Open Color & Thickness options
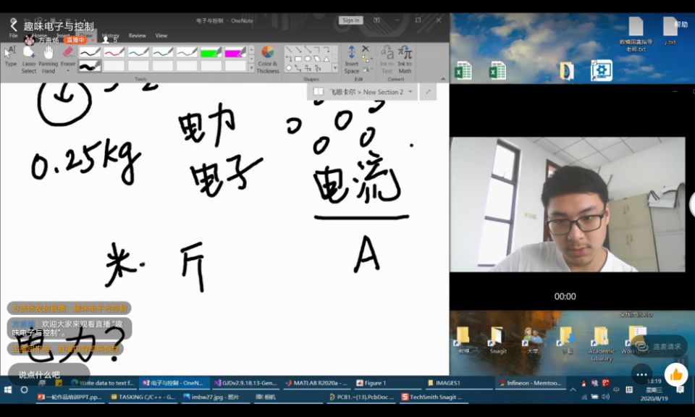 click(x=267, y=59)
